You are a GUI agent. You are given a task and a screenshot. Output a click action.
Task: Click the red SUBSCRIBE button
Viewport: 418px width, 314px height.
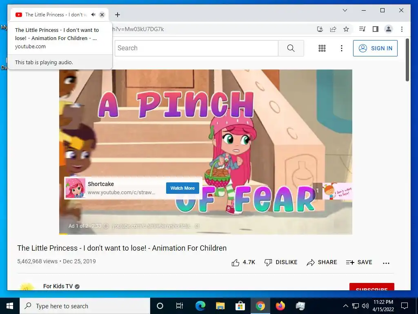point(371,287)
